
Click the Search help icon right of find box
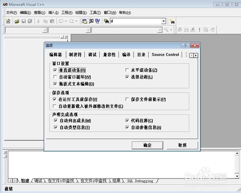(x=172, y=21)
